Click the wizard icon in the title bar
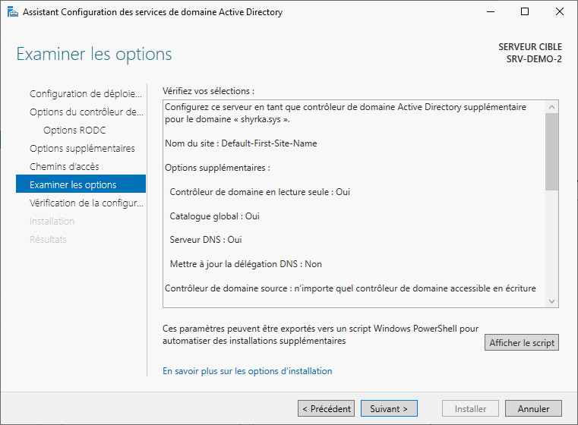The height and width of the screenshot is (425, 578). point(10,11)
